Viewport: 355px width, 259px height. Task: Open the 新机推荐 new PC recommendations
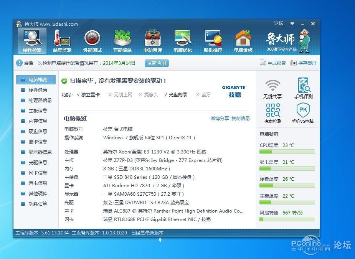tap(213, 41)
